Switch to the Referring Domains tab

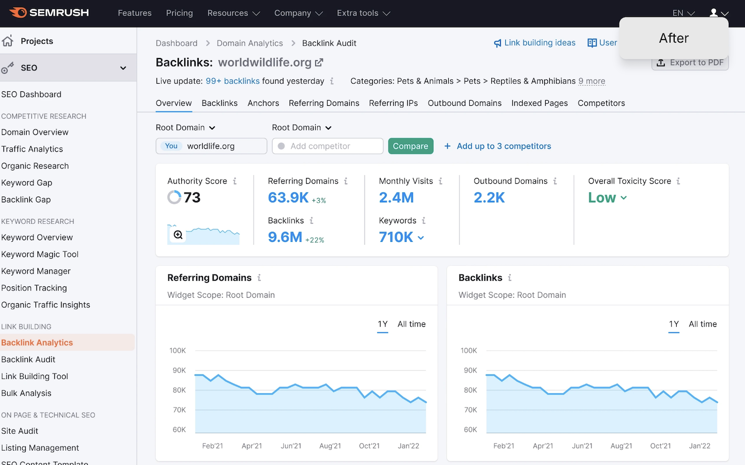coord(324,103)
